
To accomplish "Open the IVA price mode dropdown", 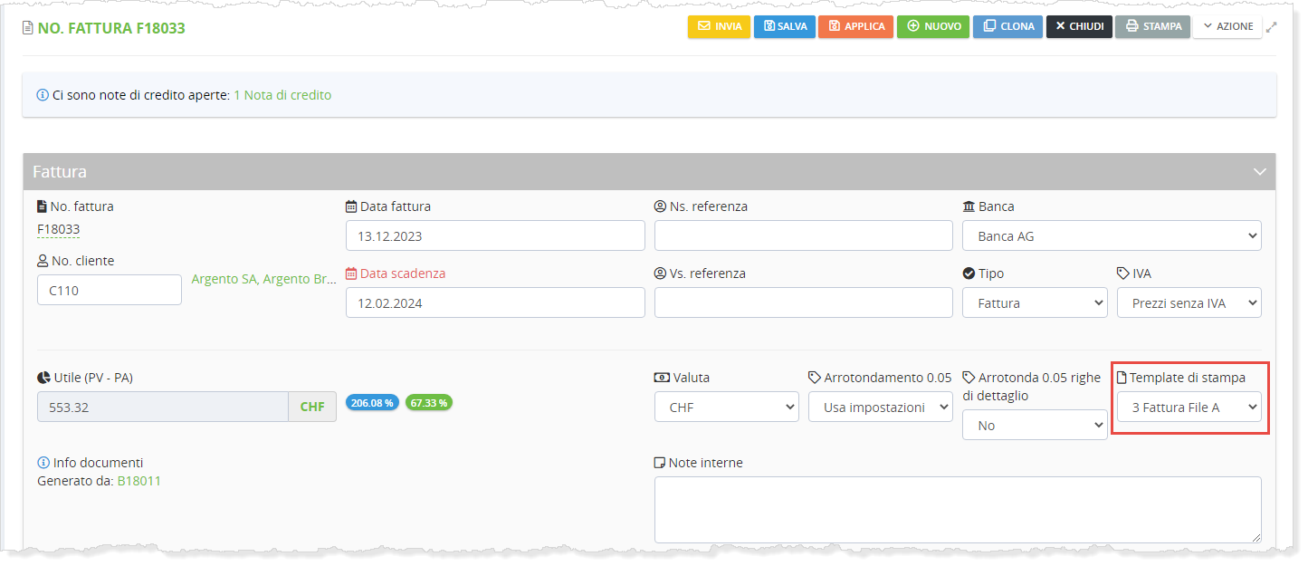I will tap(1189, 303).
